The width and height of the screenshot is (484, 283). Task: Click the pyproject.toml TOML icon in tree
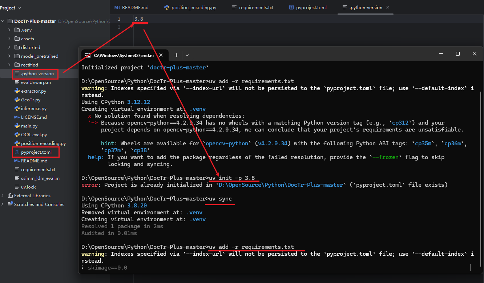click(17, 152)
